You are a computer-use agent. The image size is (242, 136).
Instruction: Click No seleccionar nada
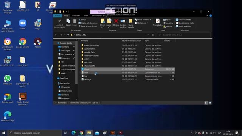[185, 23]
